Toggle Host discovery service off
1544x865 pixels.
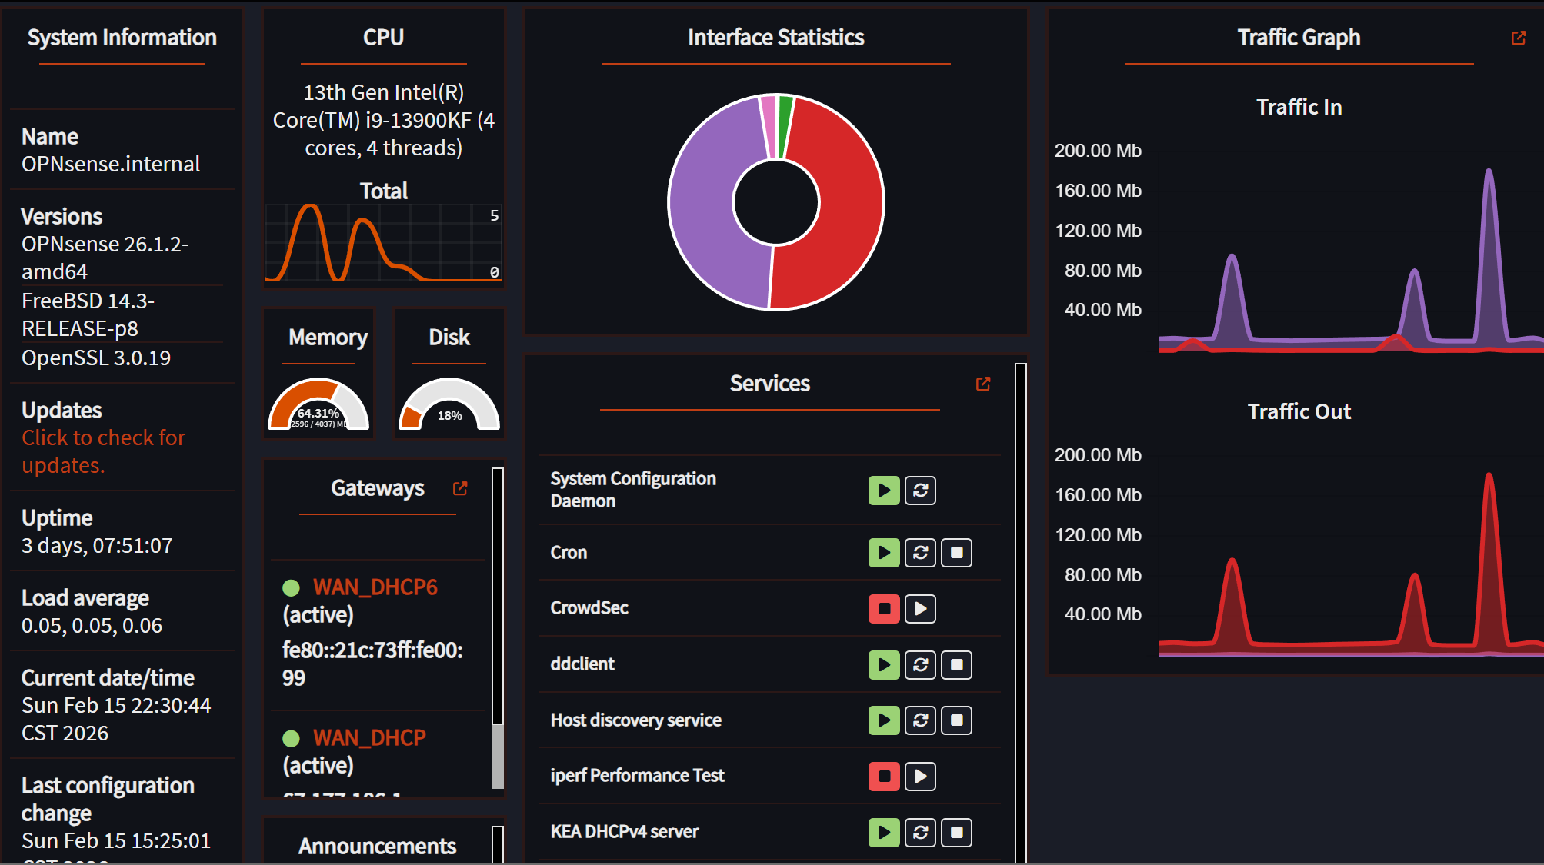coord(956,720)
